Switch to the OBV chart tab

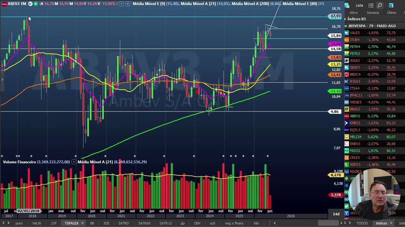197,223
